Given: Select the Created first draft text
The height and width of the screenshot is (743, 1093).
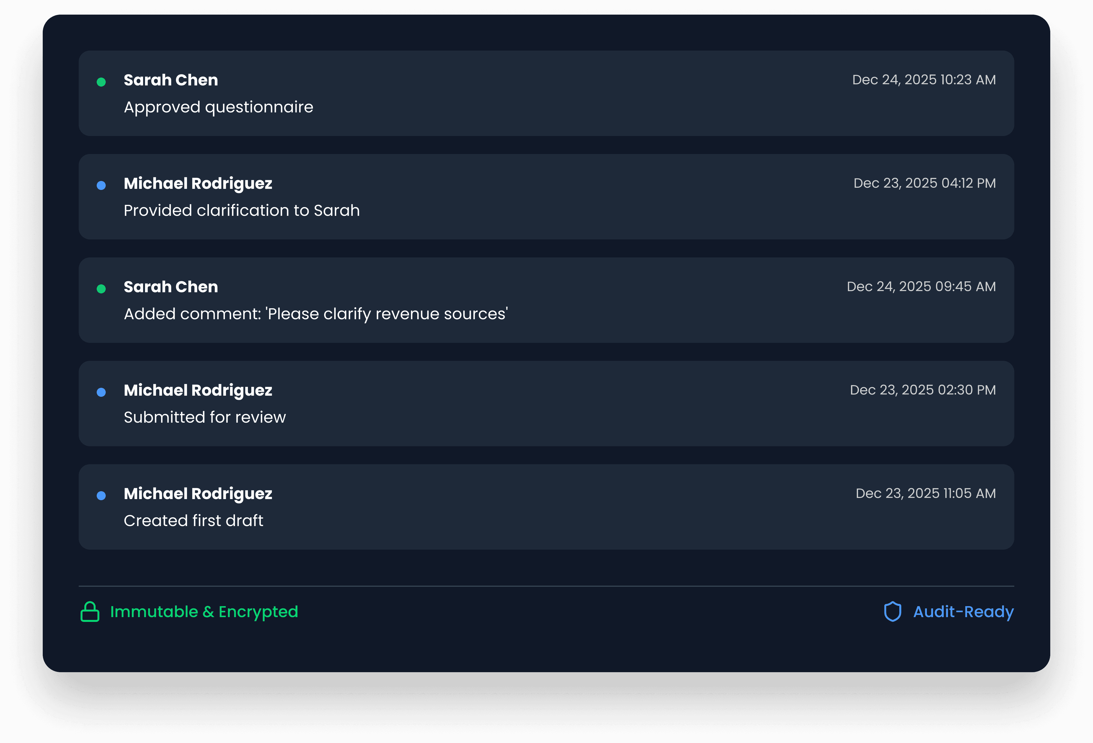Looking at the screenshot, I should pyautogui.click(x=193, y=521).
